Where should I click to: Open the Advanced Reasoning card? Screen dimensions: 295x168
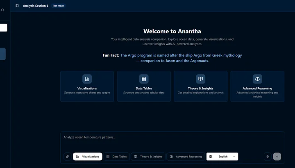257,86
